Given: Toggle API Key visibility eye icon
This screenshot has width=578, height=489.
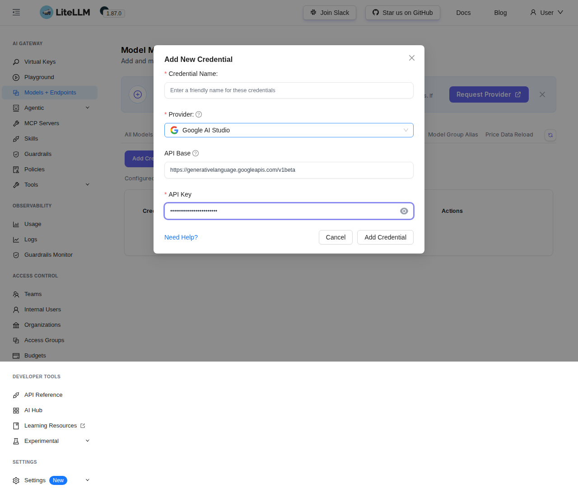Looking at the screenshot, I should click(x=404, y=211).
